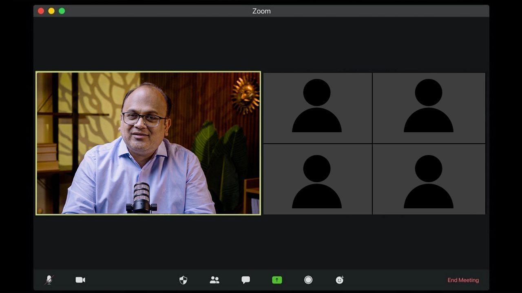
Task: Minimize the Zoom window with yellow button
Action: (x=51, y=11)
